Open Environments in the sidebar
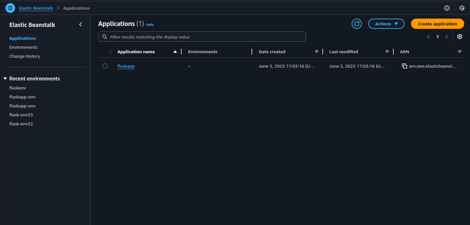The image size is (470, 225). [23, 47]
